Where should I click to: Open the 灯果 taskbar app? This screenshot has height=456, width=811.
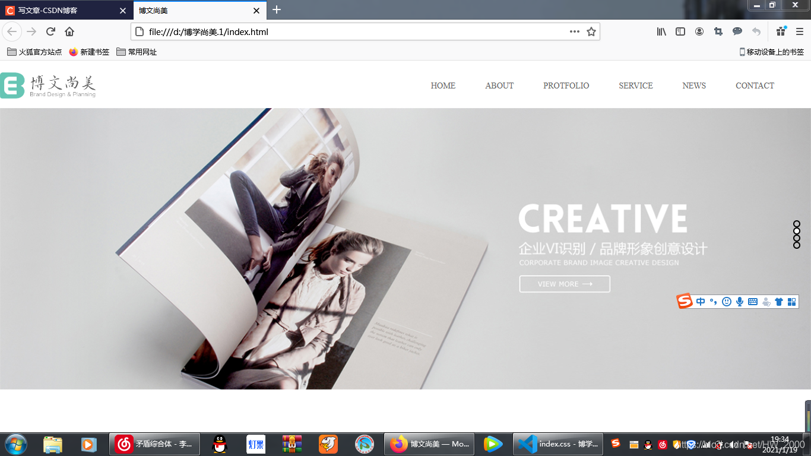(256, 444)
